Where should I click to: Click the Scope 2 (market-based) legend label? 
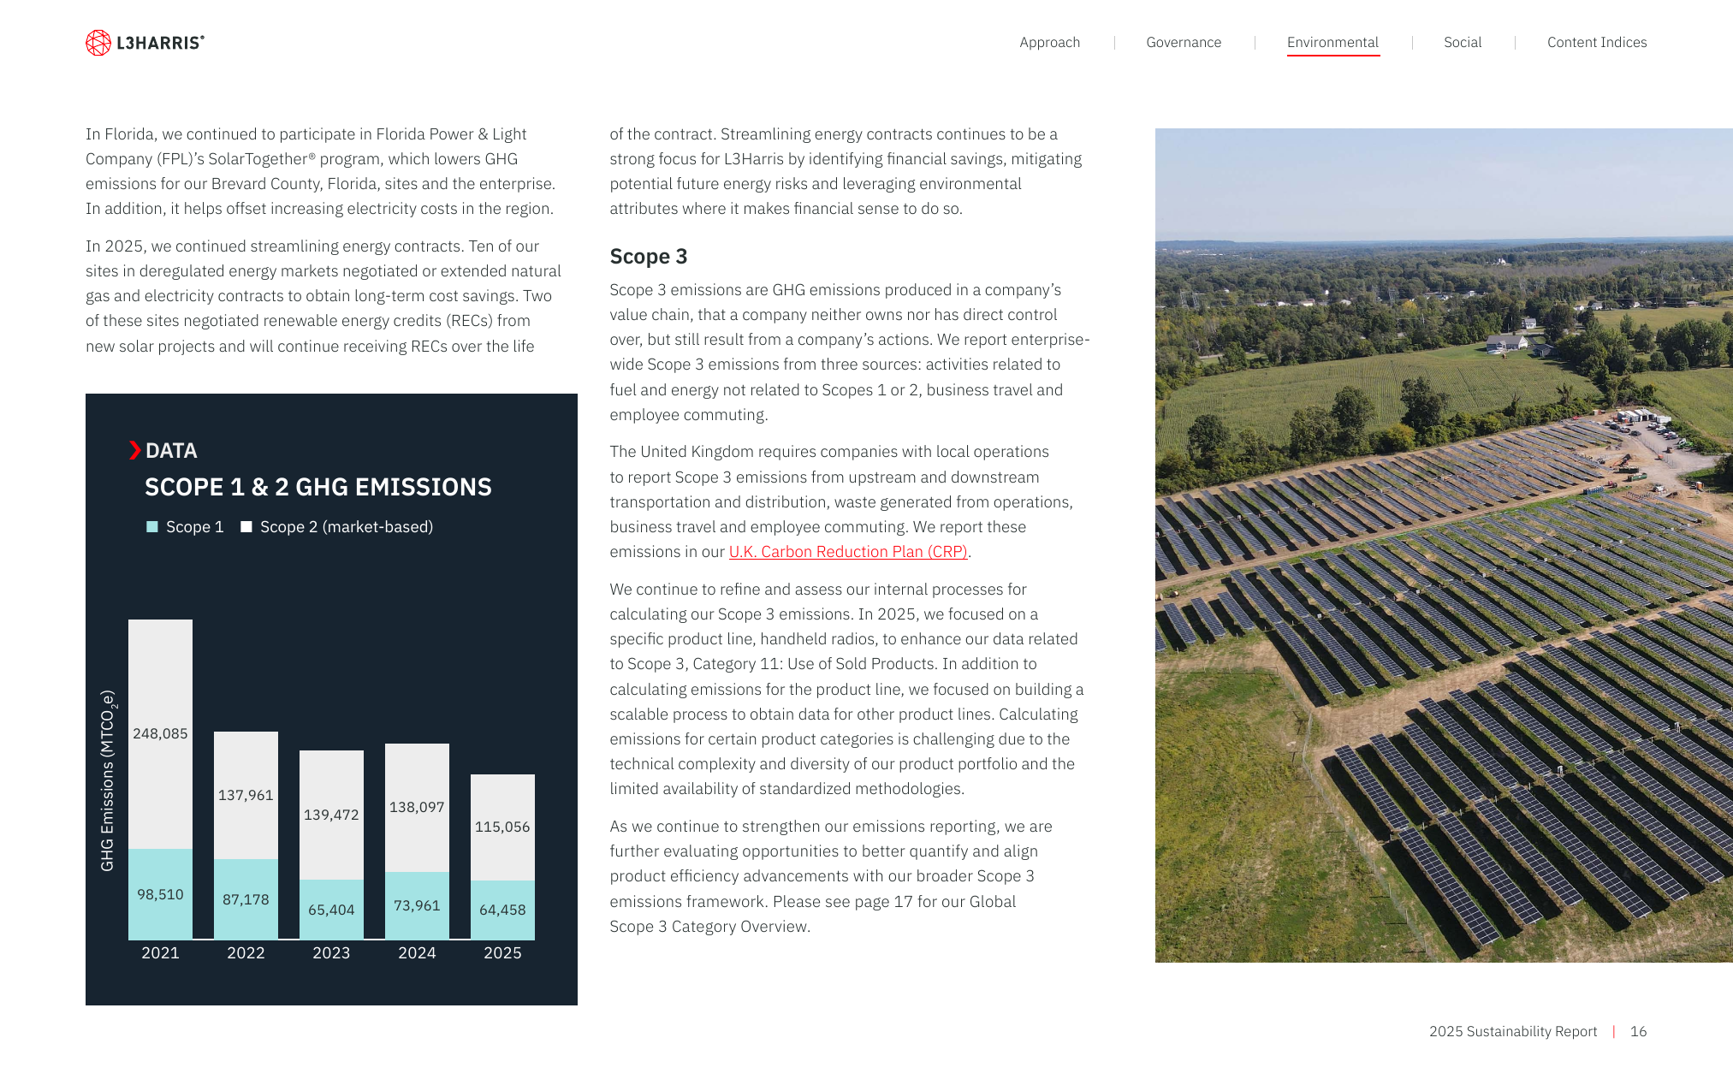click(347, 527)
